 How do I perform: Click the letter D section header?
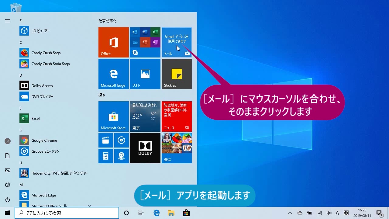(x=21, y=75)
